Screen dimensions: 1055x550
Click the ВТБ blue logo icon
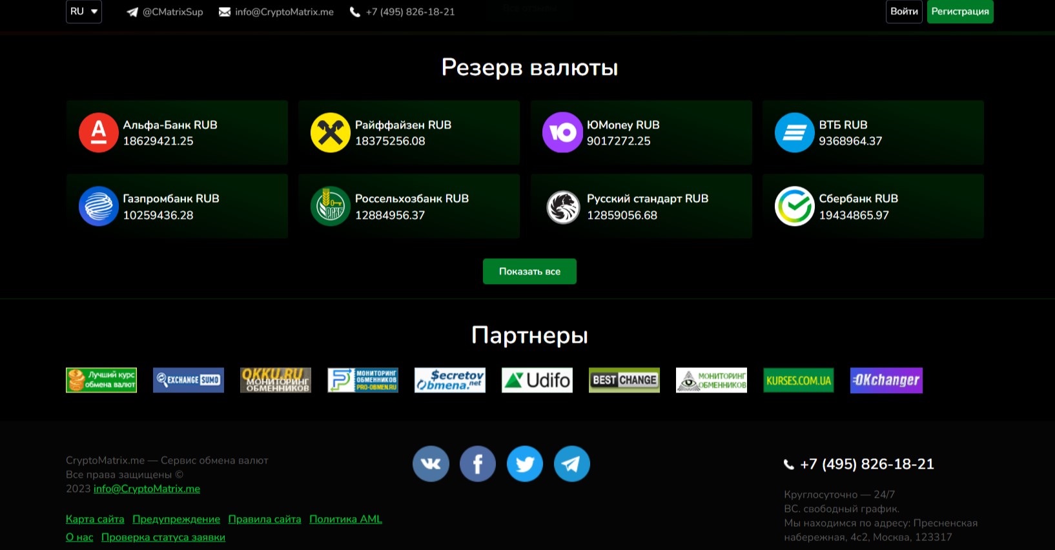tap(794, 132)
